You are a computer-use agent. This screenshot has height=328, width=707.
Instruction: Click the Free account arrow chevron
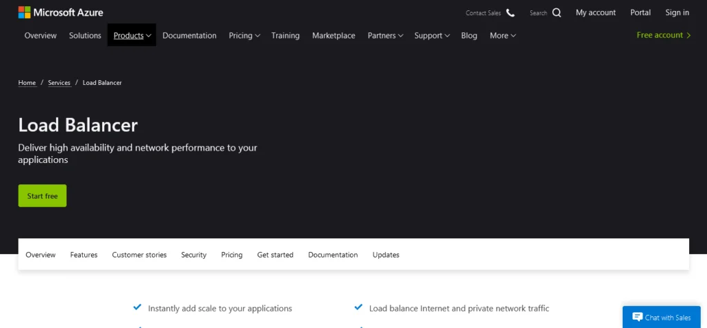pos(688,35)
